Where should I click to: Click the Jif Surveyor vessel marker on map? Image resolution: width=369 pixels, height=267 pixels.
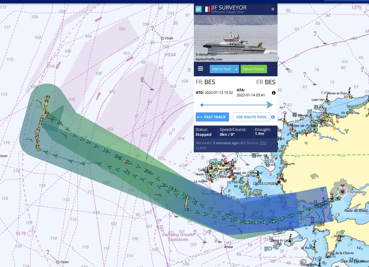tap(342, 192)
